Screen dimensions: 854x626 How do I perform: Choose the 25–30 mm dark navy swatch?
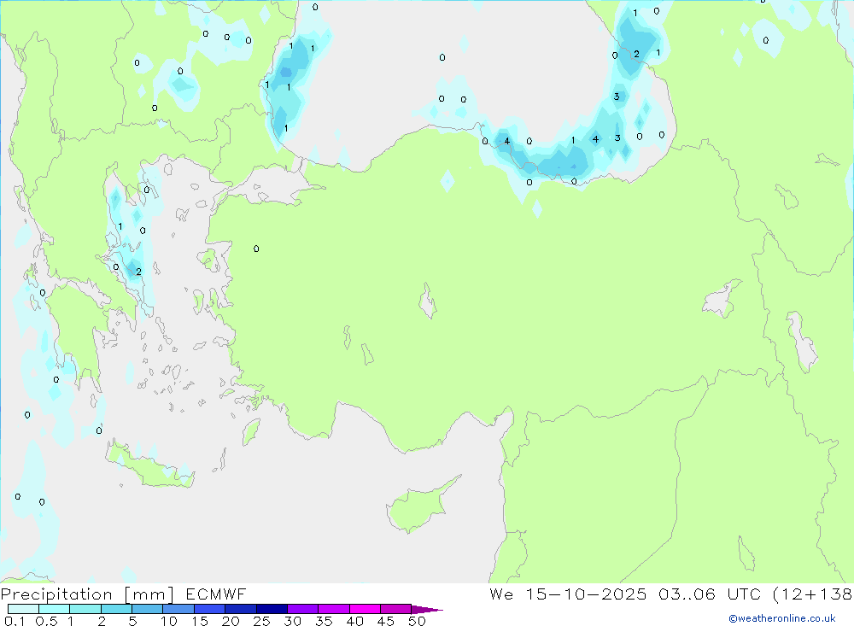tap(272, 609)
